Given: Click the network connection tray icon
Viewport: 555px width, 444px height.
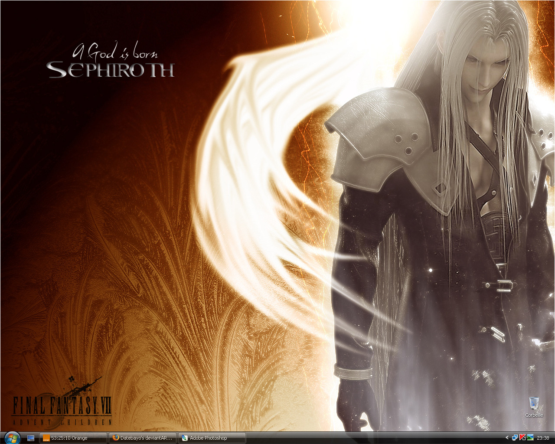Looking at the screenshot, I should (515, 437).
